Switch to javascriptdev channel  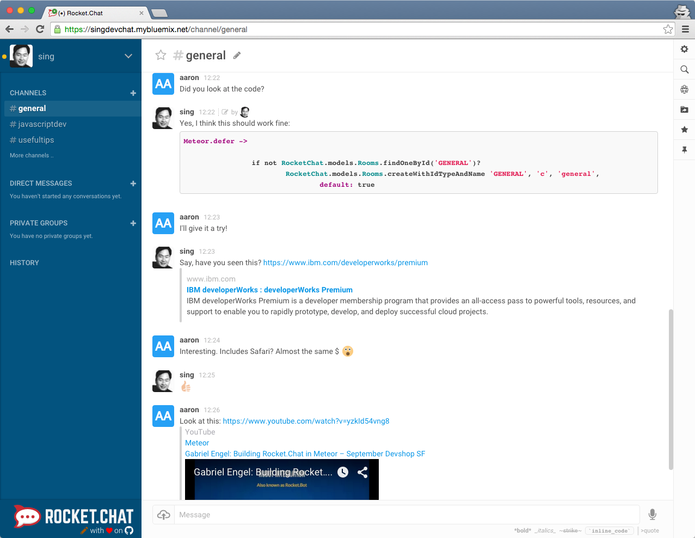point(42,124)
